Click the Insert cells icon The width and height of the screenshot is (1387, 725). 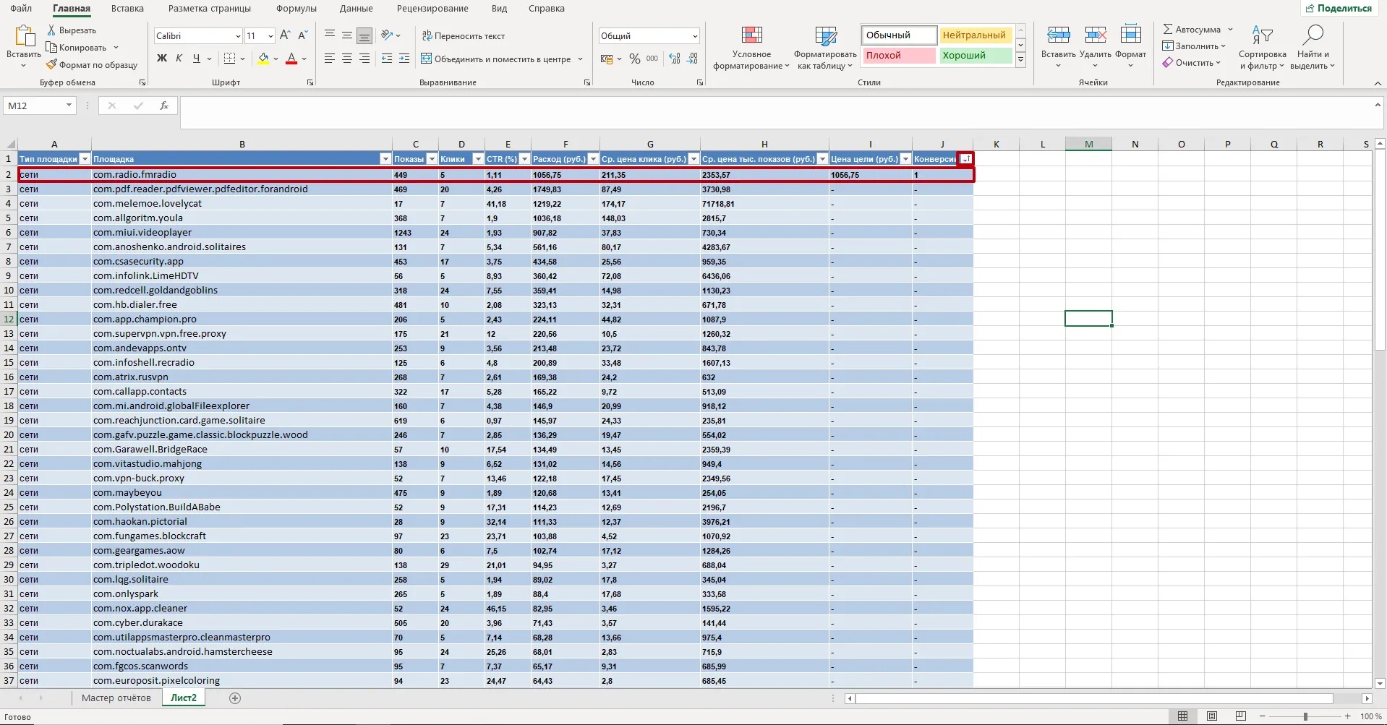[1058, 35]
